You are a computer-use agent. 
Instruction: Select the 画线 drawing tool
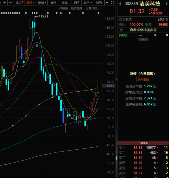click(x=65, y=3)
